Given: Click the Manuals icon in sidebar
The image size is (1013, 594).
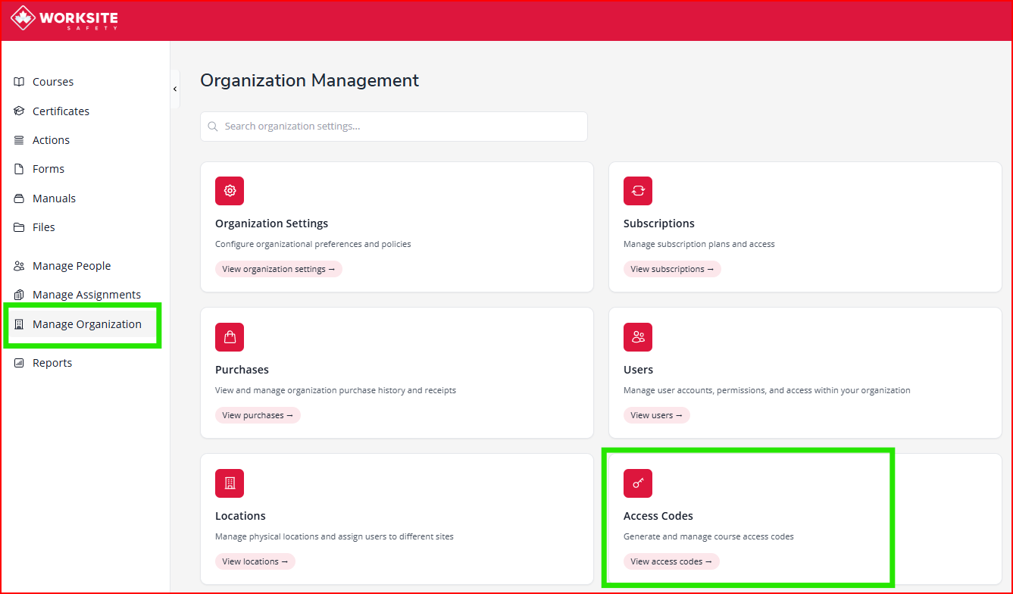Looking at the screenshot, I should (x=19, y=199).
